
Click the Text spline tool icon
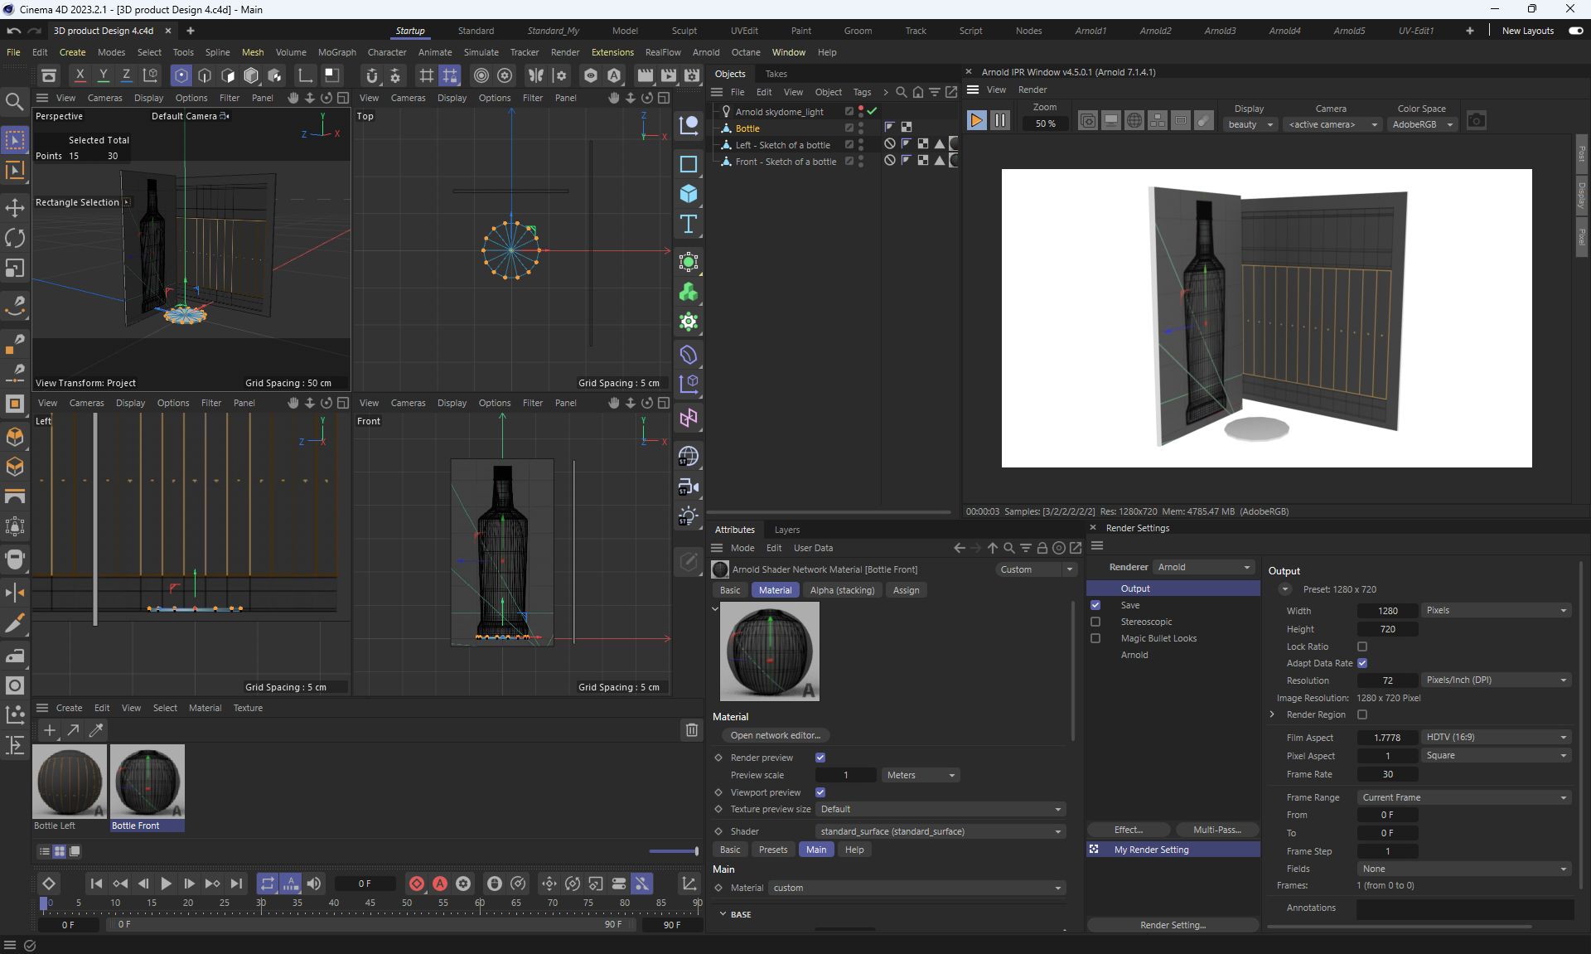pos(688,225)
